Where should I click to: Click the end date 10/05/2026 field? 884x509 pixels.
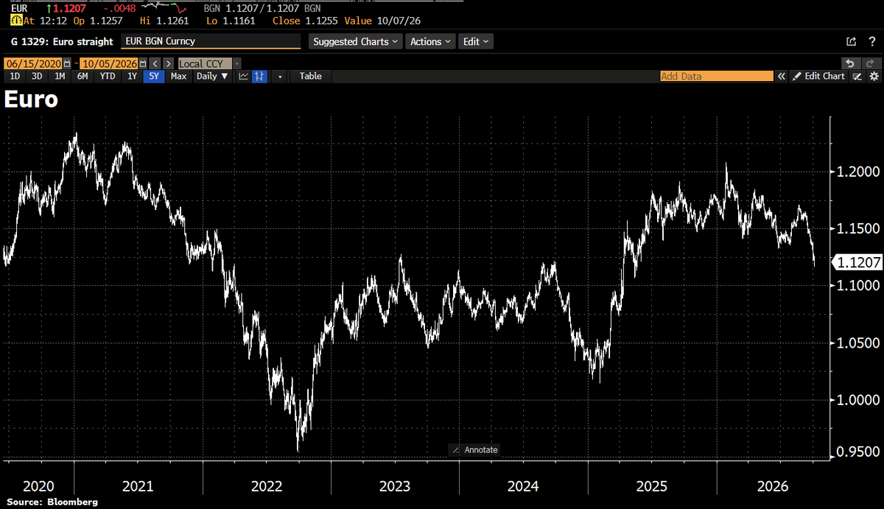(x=110, y=64)
